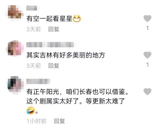This screenshot has height=128, width=158.
Task: Open the blurred username above '其实吉林有好多美丽的地方'
Action: click(x=50, y=45)
